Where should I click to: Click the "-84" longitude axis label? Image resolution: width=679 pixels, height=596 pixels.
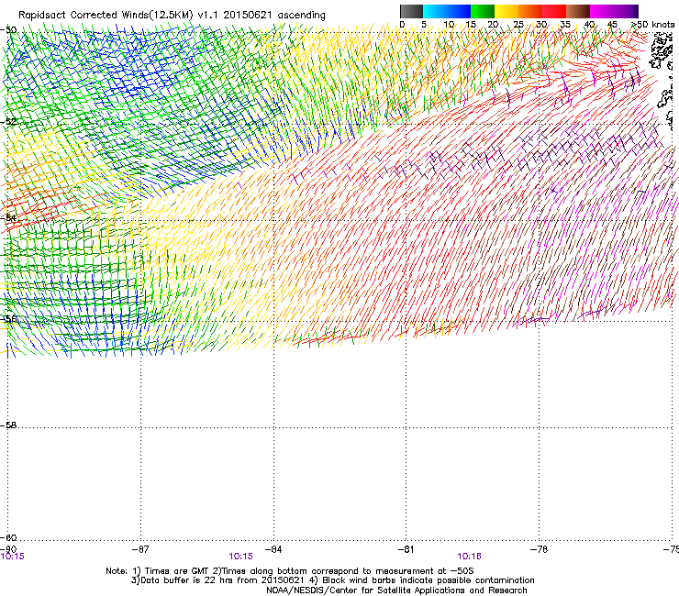pos(273,549)
